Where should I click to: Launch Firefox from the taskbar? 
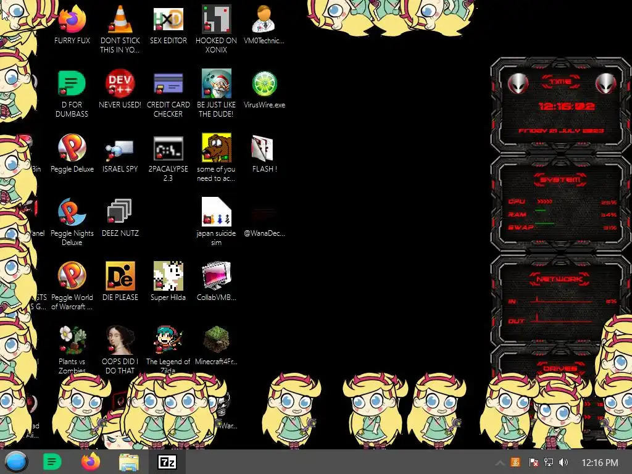[x=91, y=462]
